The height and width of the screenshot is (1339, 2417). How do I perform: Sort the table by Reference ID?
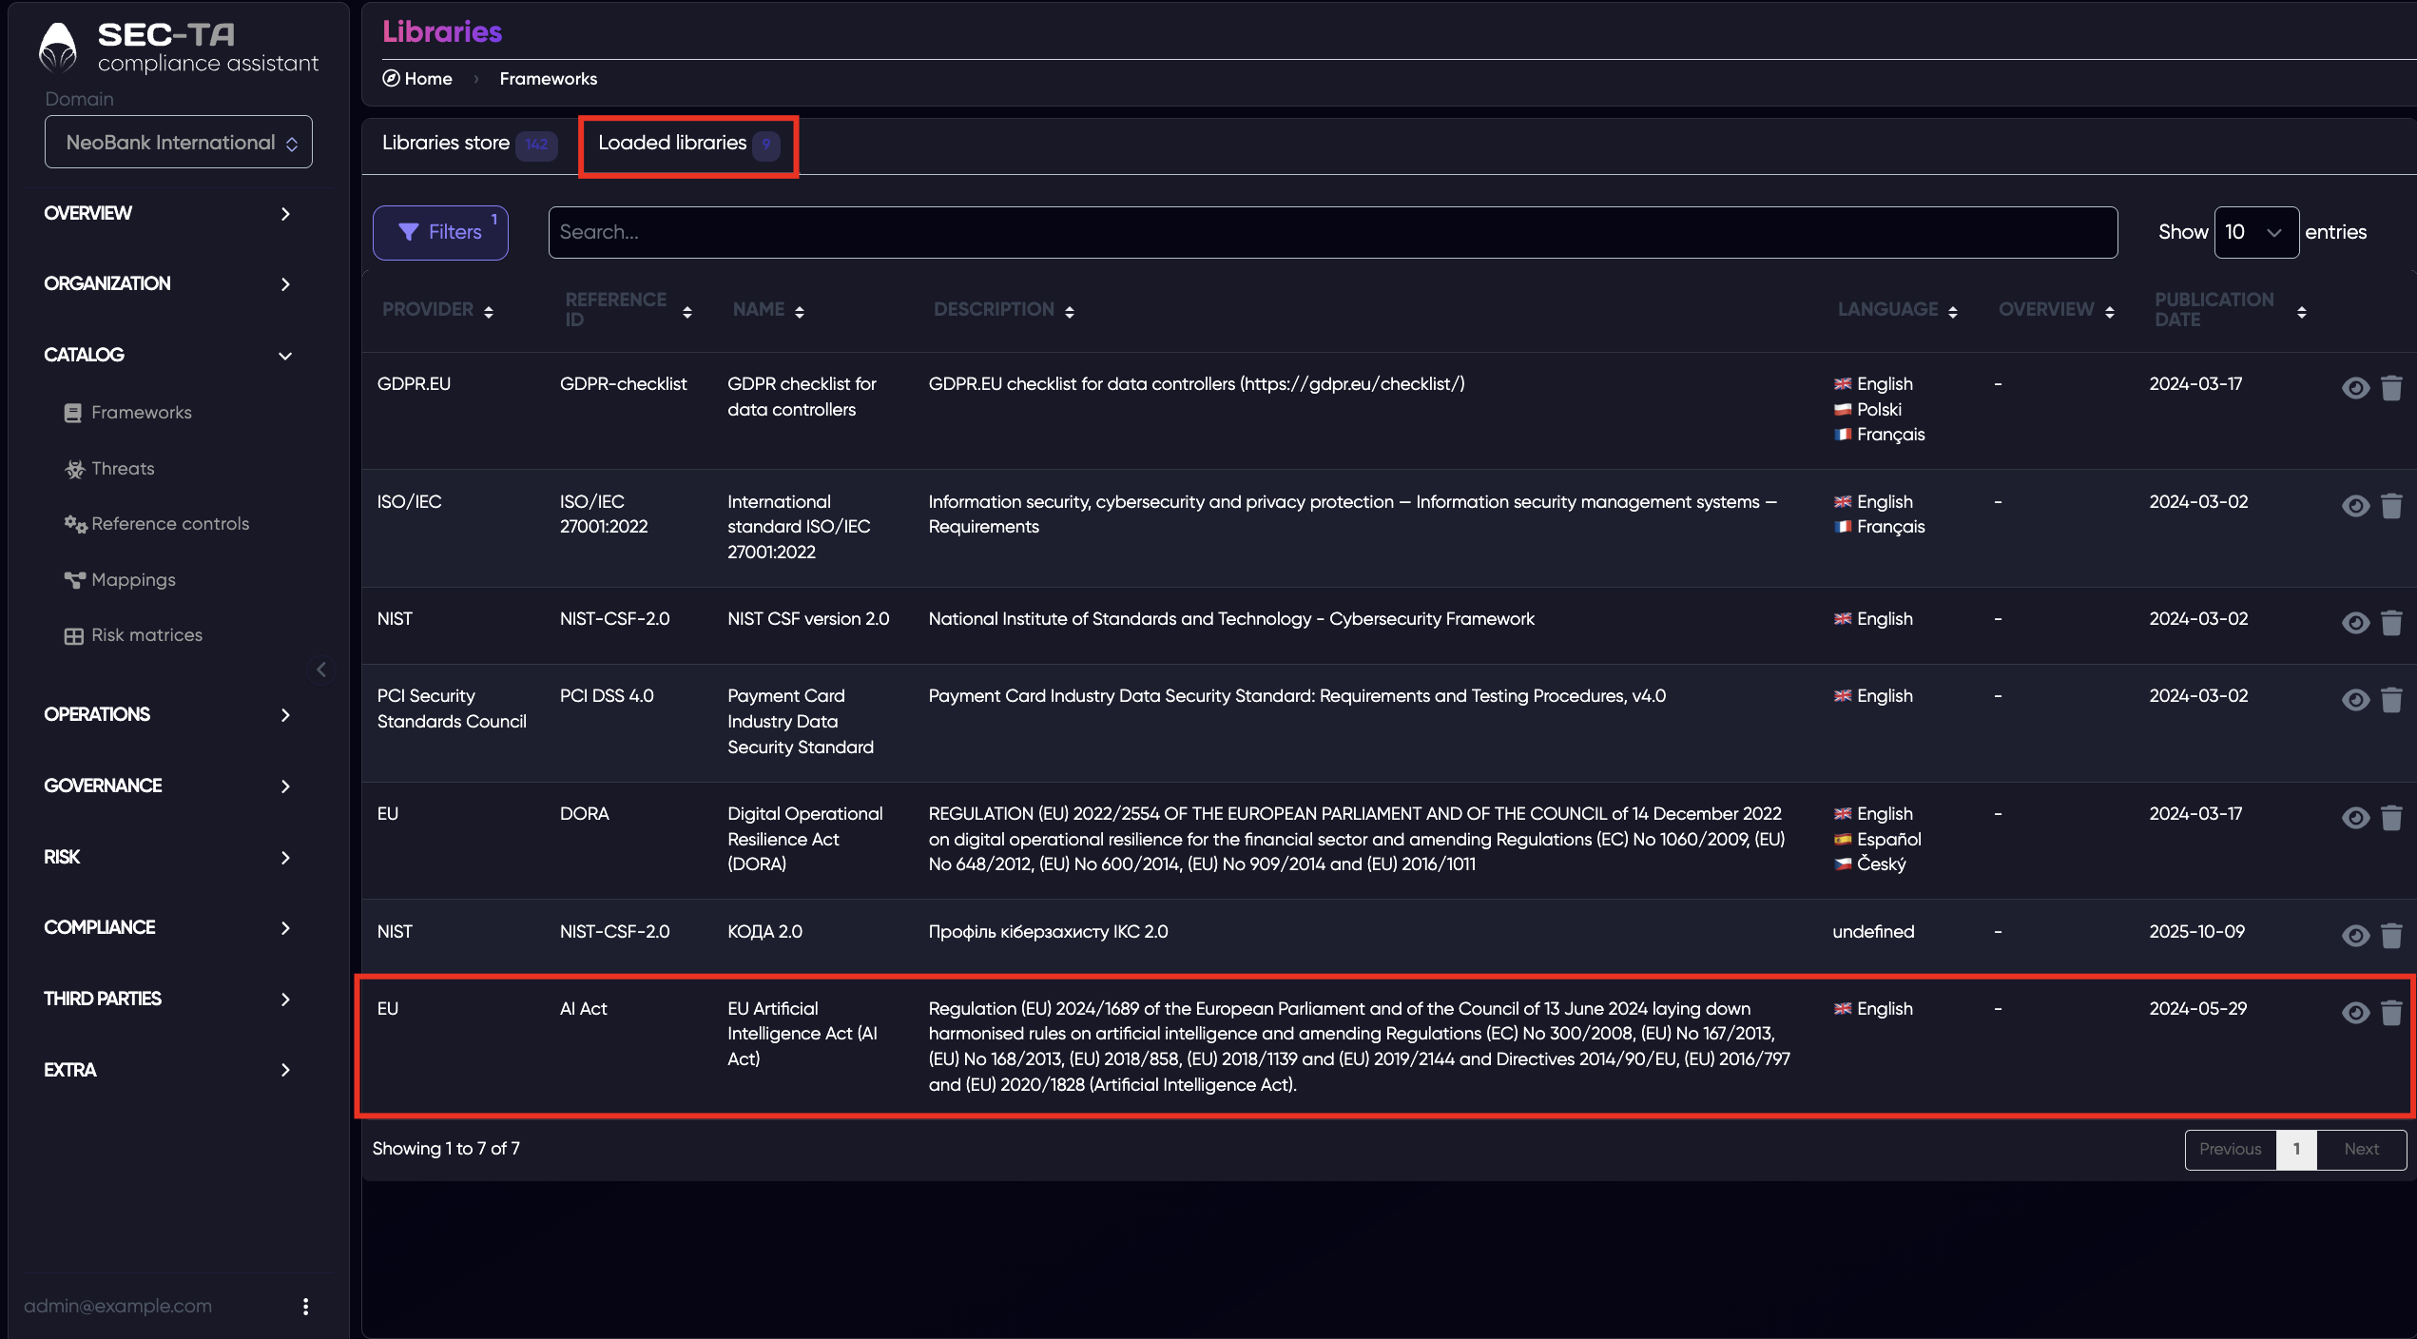(628, 310)
